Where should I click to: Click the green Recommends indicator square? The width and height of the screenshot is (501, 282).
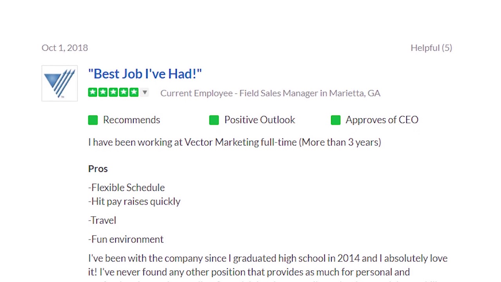(93, 120)
